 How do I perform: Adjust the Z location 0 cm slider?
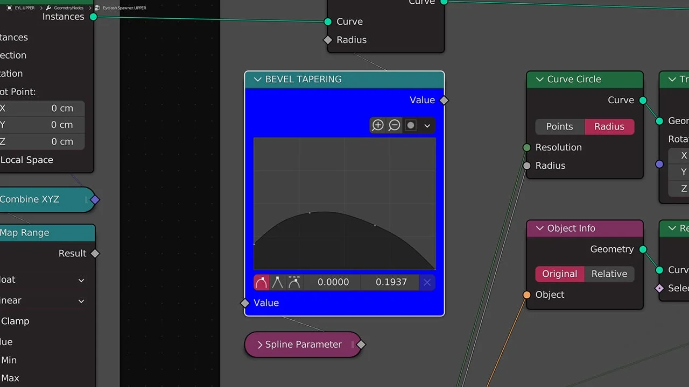43,141
